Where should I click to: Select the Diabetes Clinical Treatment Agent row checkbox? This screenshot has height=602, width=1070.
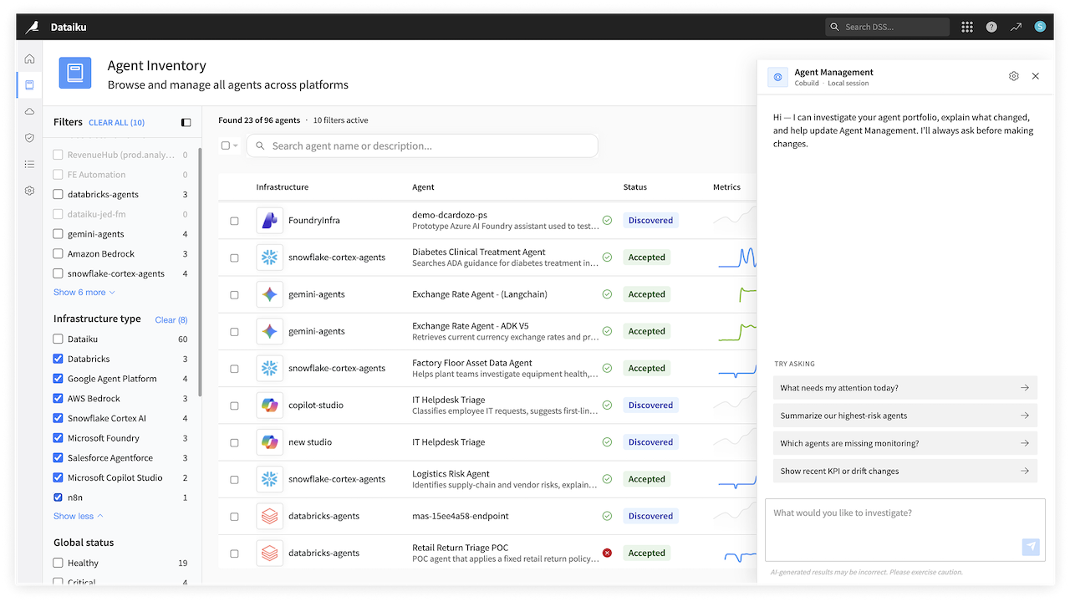tap(234, 258)
